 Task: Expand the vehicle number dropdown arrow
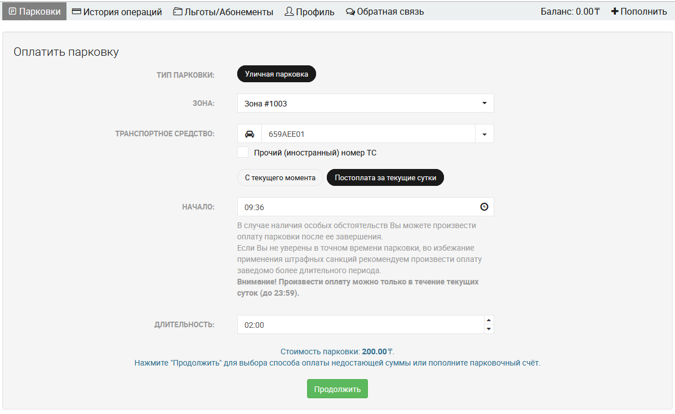485,134
